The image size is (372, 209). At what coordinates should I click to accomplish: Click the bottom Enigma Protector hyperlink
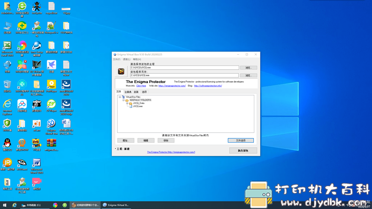tap(171, 152)
